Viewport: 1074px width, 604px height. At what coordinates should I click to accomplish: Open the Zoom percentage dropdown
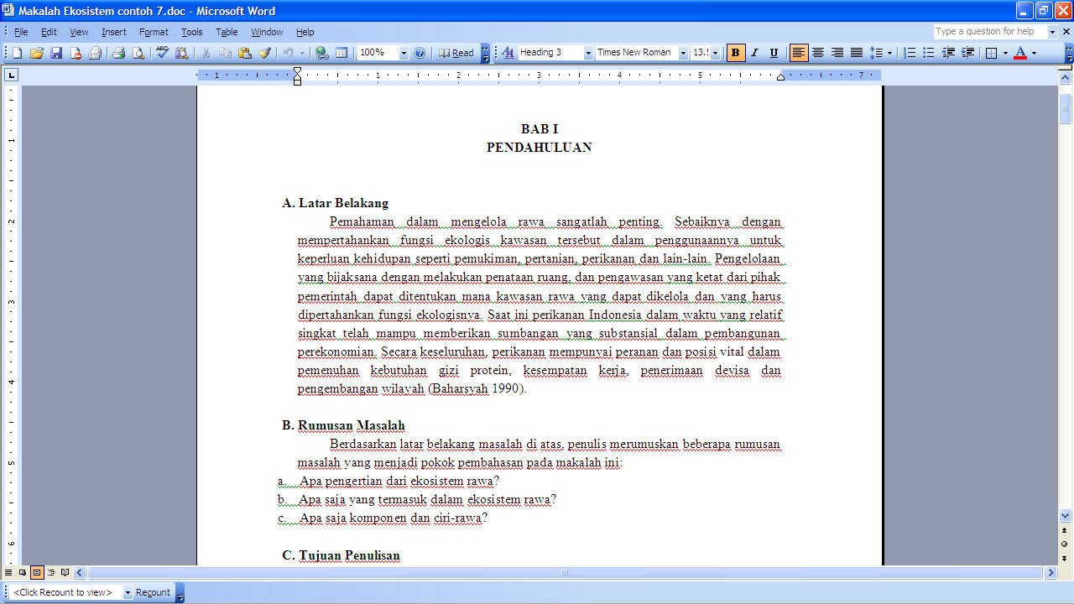click(x=404, y=53)
